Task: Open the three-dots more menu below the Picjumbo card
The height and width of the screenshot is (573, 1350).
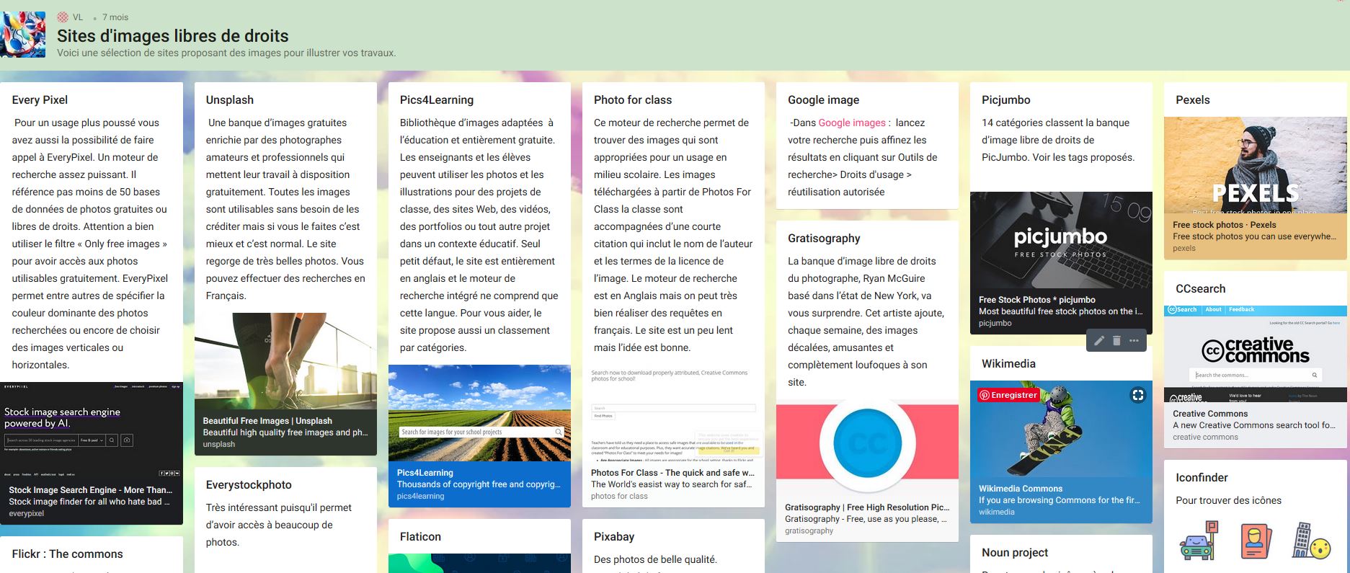Action: [x=1134, y=341]
